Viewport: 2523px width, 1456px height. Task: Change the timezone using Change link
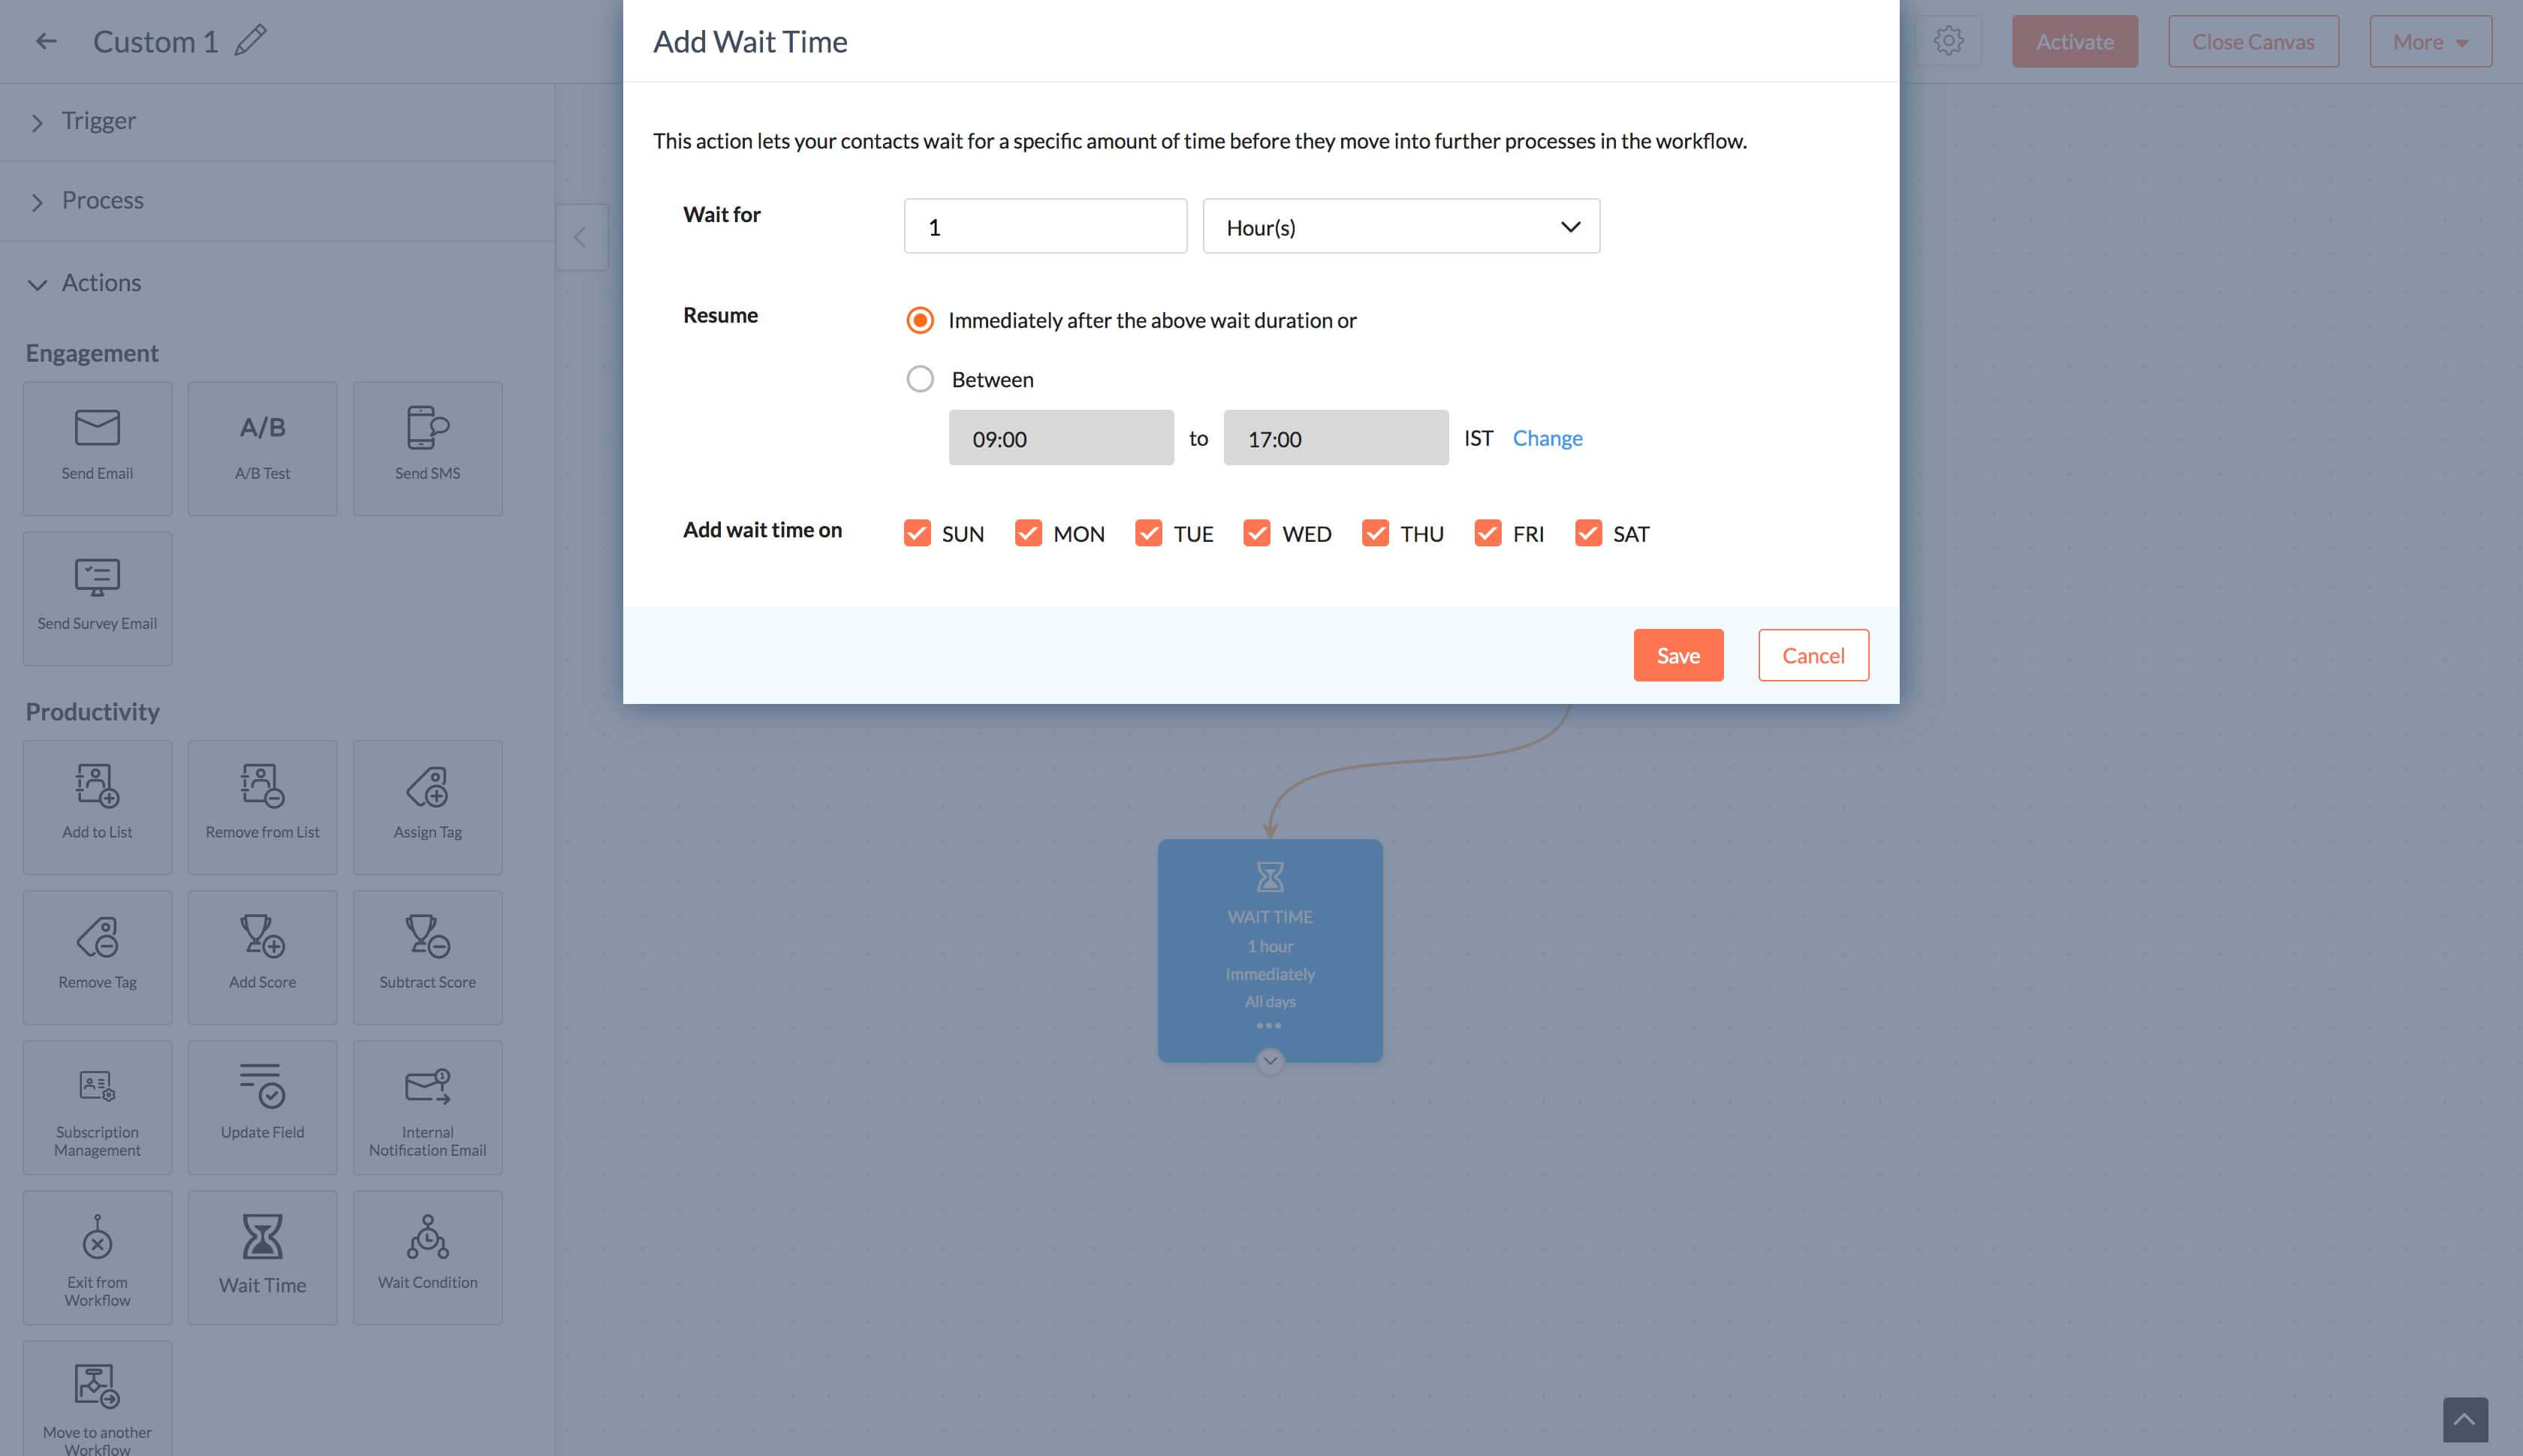pyautogui.click(x=1545, y=437)
